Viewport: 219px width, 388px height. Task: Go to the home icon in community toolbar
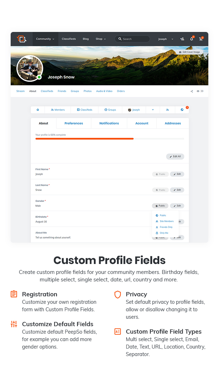(x=38, y=110)
